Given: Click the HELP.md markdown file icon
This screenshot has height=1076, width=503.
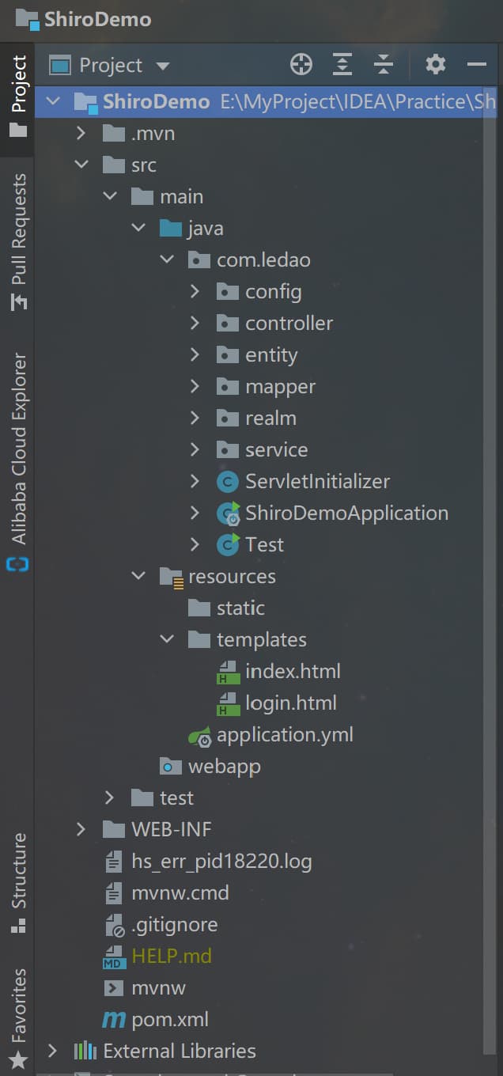Looking at the screenshot, I should click(114, 957).
